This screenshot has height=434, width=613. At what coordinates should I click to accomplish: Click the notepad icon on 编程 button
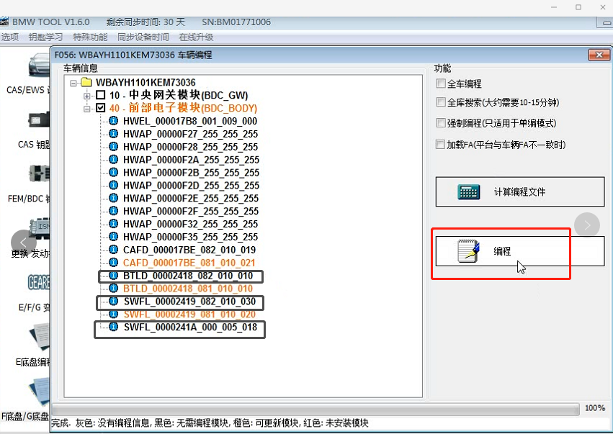(468, 251)
